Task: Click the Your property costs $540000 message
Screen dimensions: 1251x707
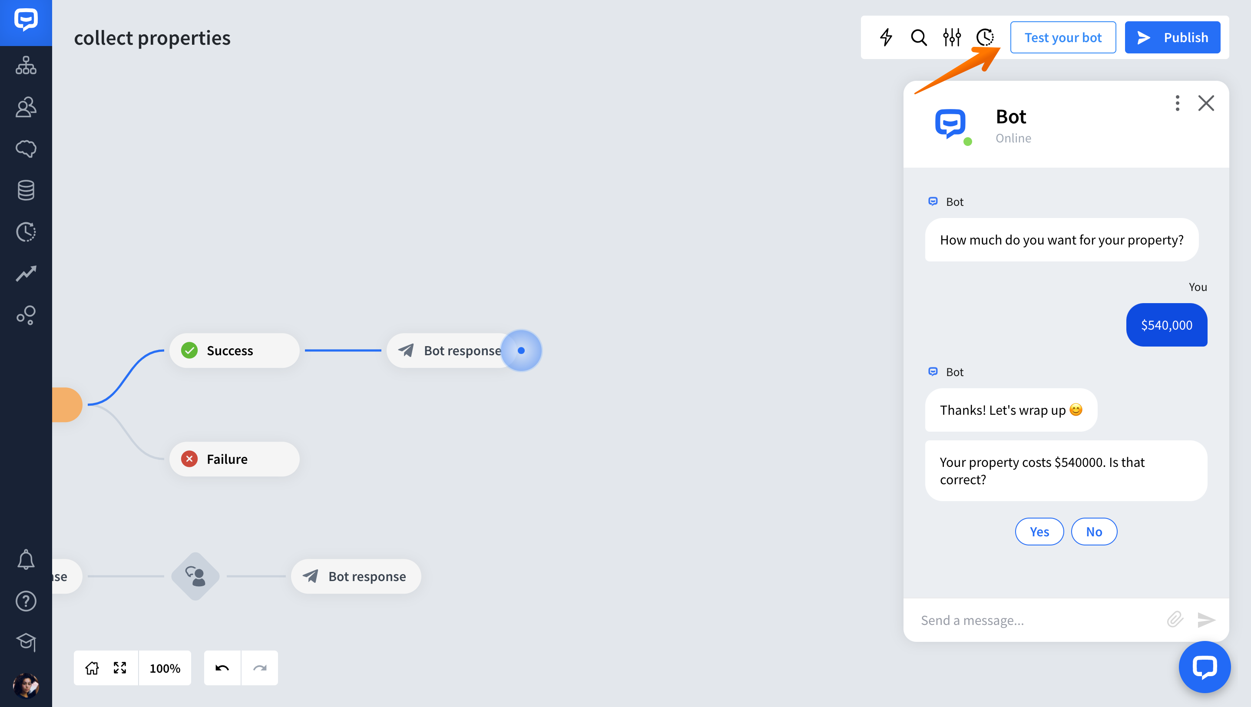Action: tap(1066, 470)
